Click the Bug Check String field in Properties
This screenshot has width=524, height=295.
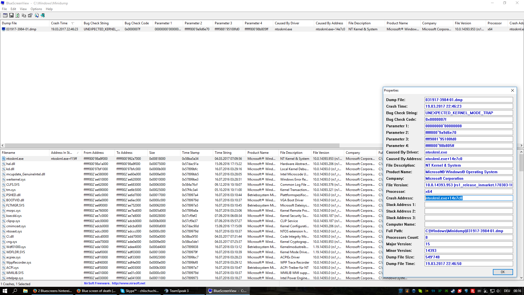[469, 113]
